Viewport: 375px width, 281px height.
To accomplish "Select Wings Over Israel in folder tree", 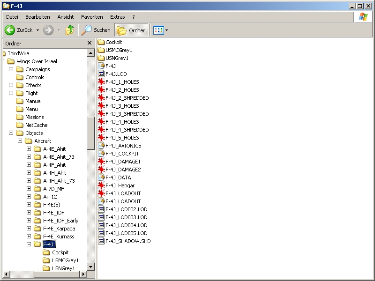I will (37, 61).
